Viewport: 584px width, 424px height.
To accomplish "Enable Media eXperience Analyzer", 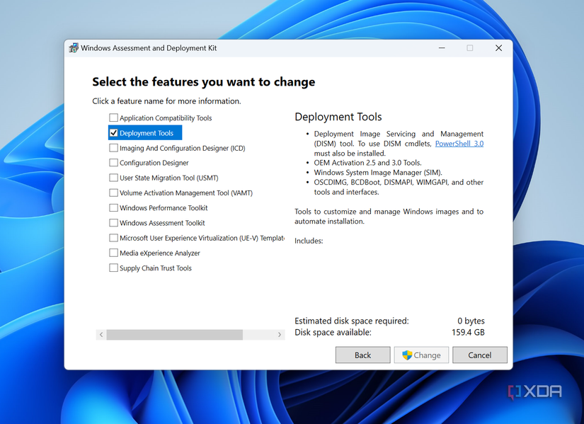I will [x=113, y=253].
